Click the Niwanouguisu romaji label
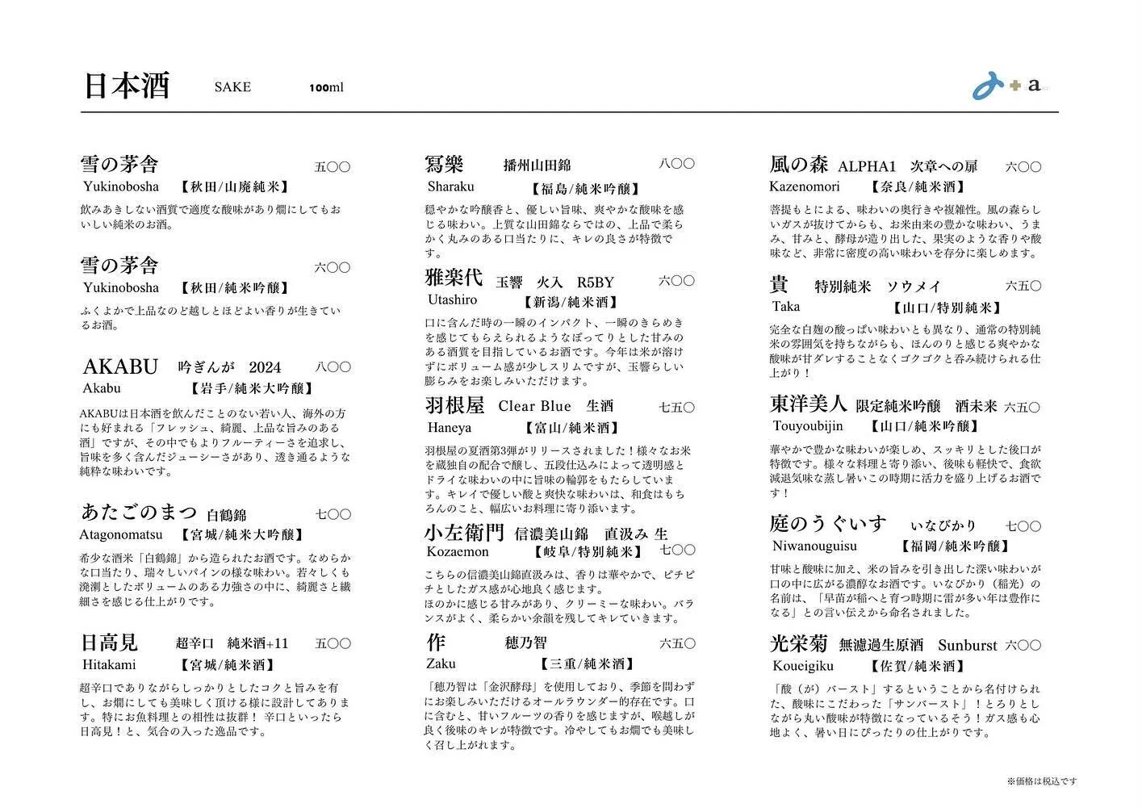 click(x=814, y=546)
